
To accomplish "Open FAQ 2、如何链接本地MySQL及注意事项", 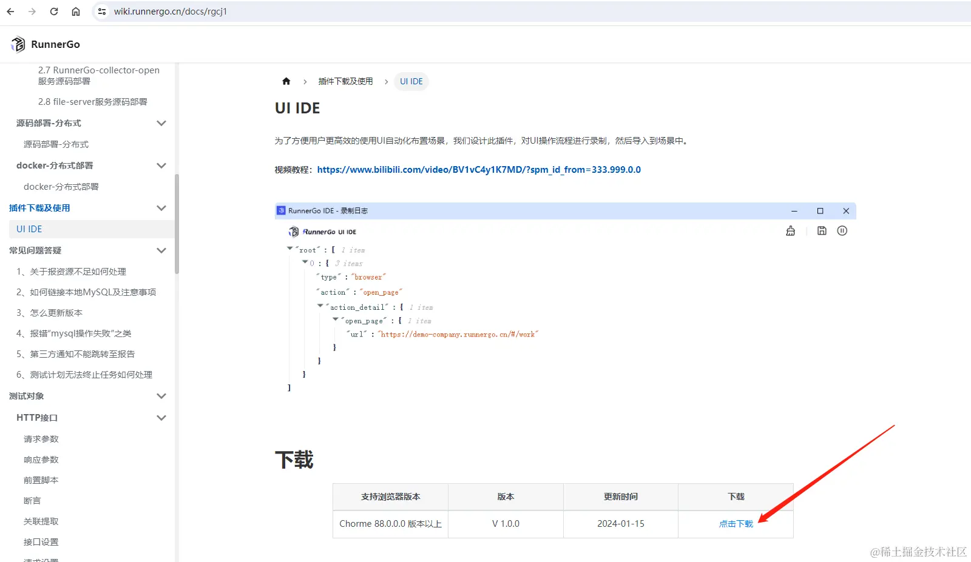I will [86, 292].
